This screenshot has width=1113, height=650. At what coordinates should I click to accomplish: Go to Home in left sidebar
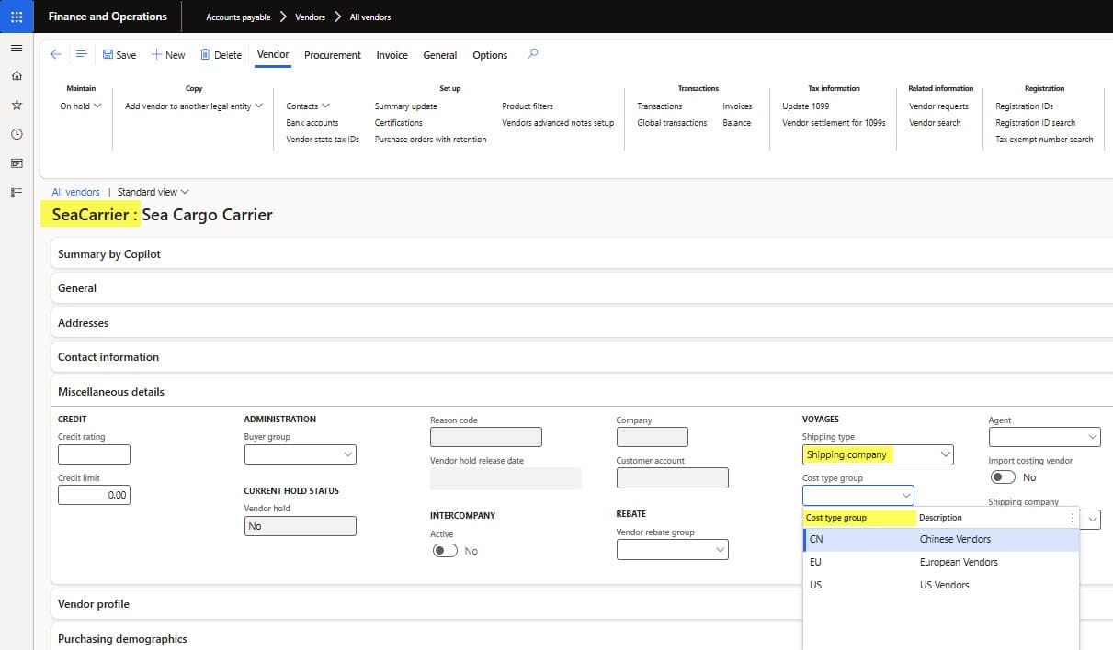point(17,76)
